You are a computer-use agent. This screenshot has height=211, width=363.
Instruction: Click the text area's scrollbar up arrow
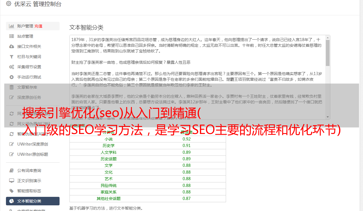[328, 37]
